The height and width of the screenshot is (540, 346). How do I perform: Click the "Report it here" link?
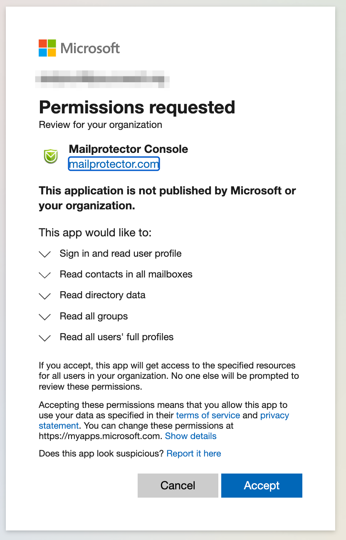pyautogui.click(x=193, y=454)
